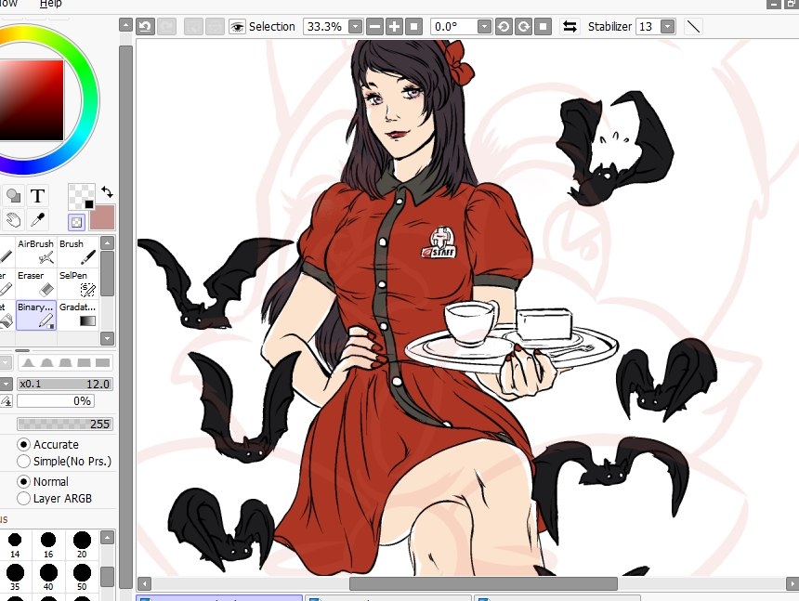Image resolution: width=799 pixels, height=601 pixels.
Task: Click the flip canvas horizontally icon
Action: point(570,26)
